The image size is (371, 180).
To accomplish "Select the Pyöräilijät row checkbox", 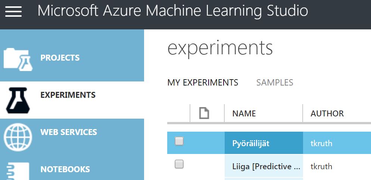I will 179,141.
